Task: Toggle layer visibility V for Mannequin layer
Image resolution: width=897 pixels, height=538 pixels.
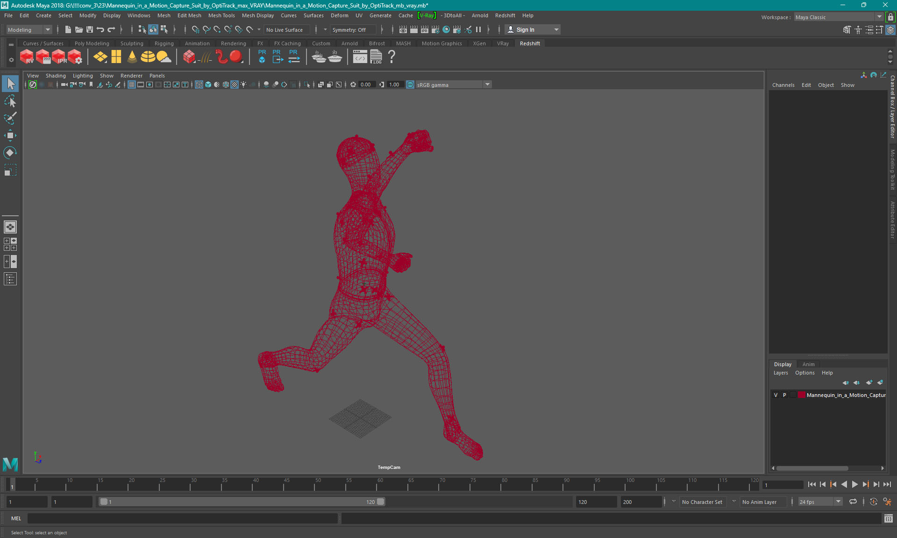Action: click(776, 395)
